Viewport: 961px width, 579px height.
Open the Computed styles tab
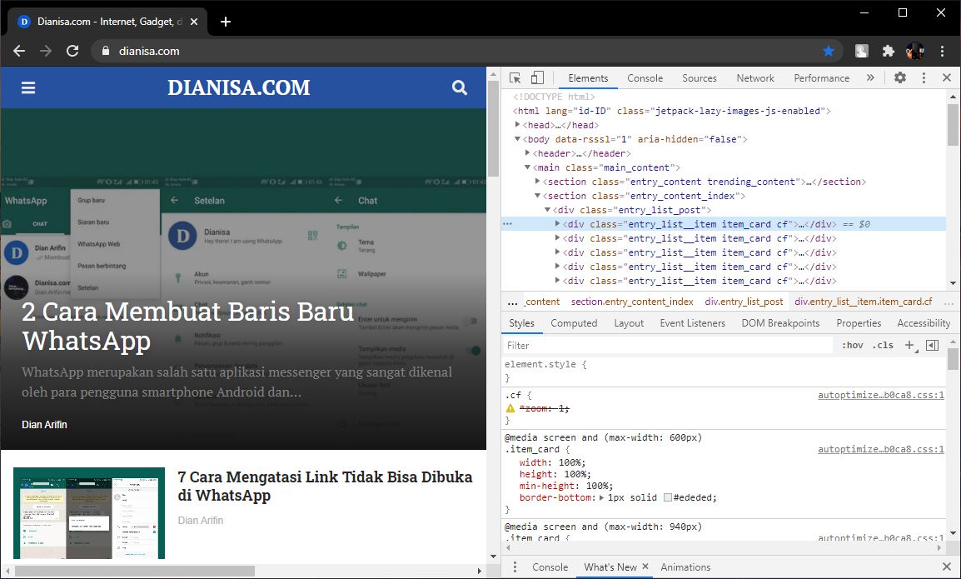[x=574, y=322]
